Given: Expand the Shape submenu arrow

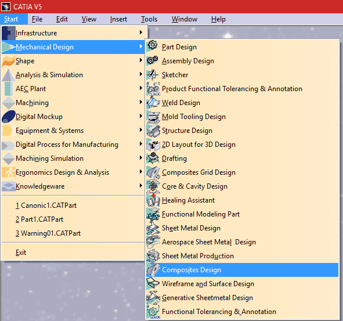Looking at the screenshot, I should 140,60.
